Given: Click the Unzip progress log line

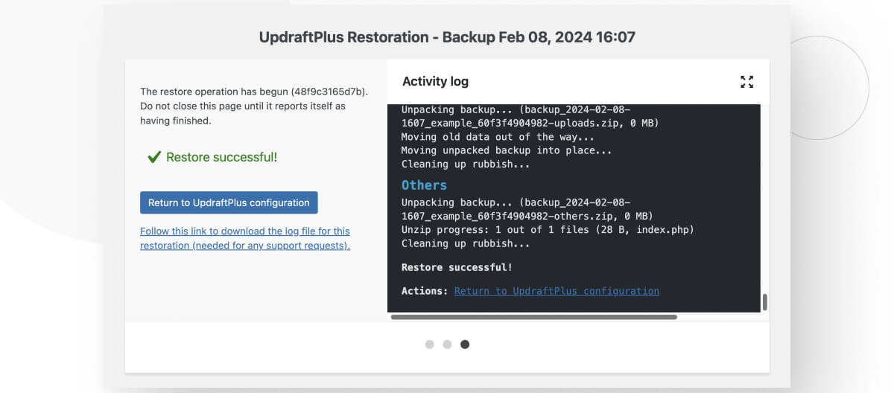Looking at the screenshot, I should (x=548, y=230).
